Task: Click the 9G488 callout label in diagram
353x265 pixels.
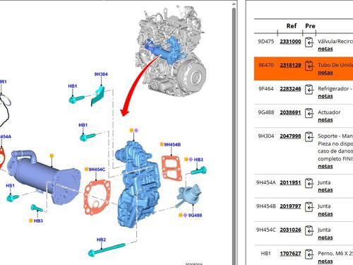Action: (195, 215)
